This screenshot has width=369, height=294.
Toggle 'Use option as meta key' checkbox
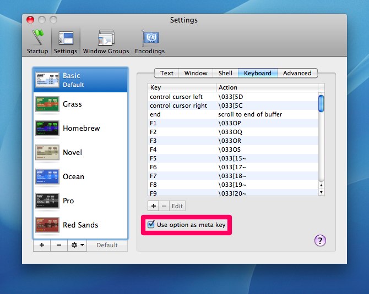(151, 225)
